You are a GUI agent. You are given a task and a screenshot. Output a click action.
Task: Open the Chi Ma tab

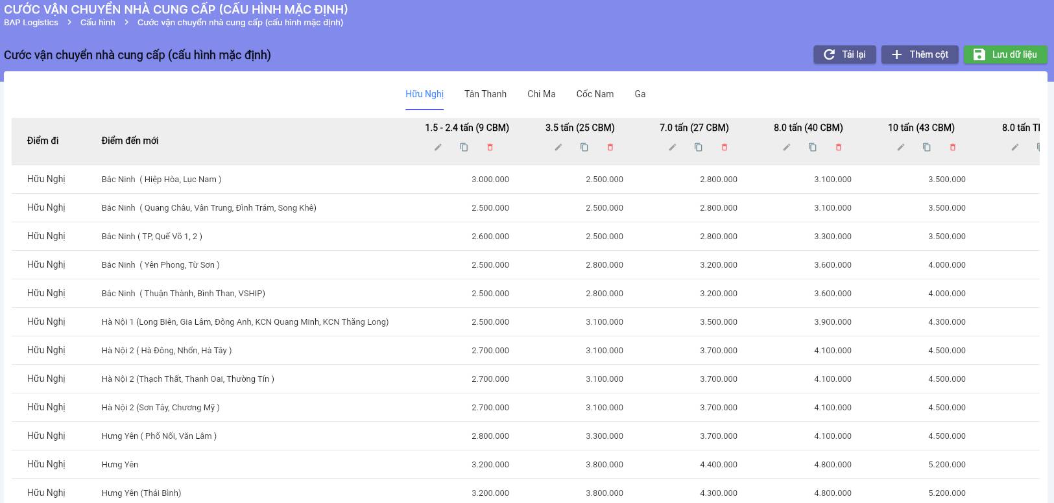point(541,94)
